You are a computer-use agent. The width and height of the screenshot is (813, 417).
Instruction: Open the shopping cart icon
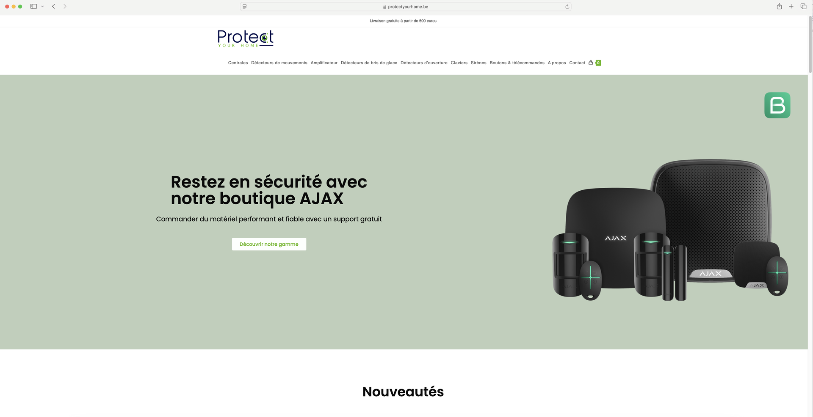point(591,63)
